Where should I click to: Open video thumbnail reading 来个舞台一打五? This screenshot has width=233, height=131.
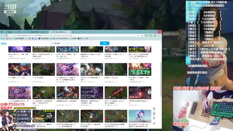coord(140,49)
